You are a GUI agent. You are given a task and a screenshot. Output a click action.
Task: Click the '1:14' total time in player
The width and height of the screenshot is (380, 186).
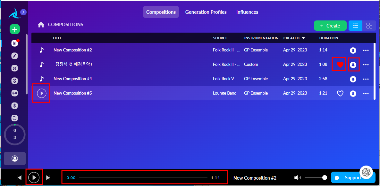coord(215,178)
